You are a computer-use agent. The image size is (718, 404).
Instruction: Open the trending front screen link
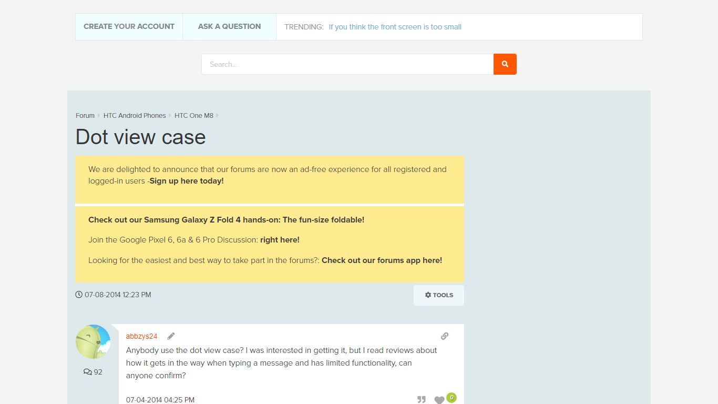coord(395,27)
